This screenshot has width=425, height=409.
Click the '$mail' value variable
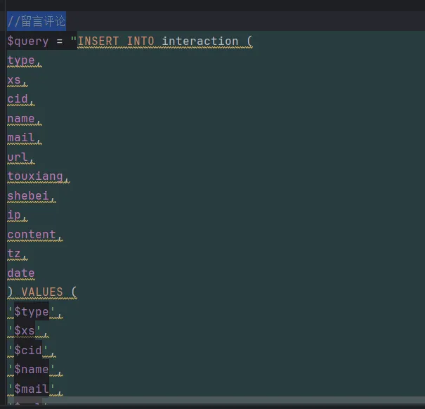coord(32,389)
